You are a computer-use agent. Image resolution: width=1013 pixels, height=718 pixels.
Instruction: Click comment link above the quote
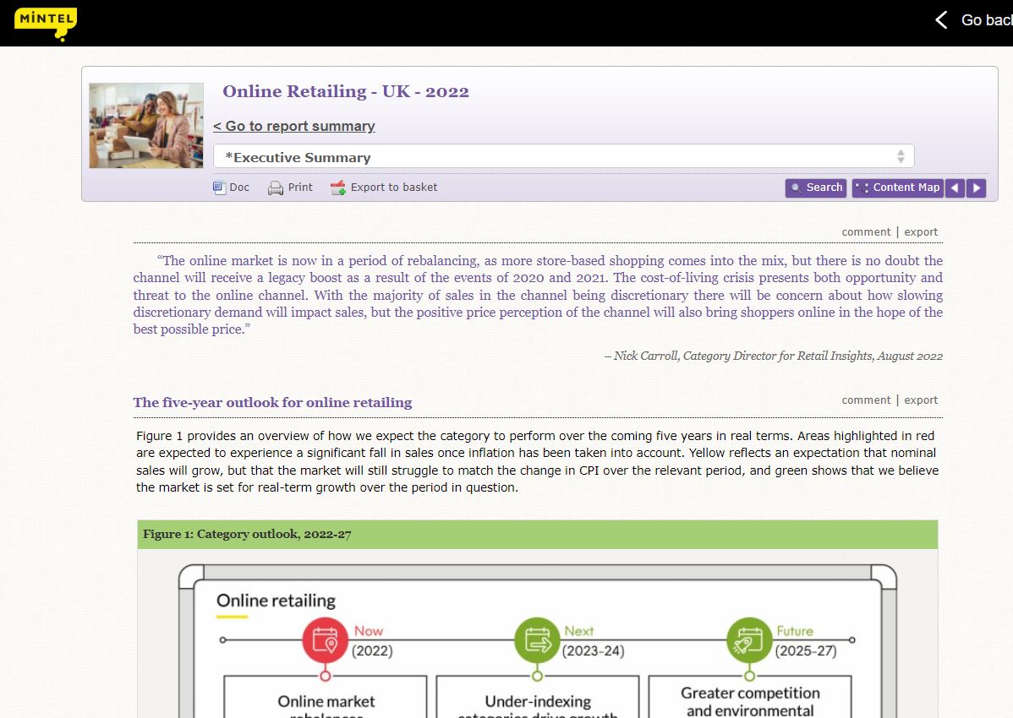click(866, 232)
